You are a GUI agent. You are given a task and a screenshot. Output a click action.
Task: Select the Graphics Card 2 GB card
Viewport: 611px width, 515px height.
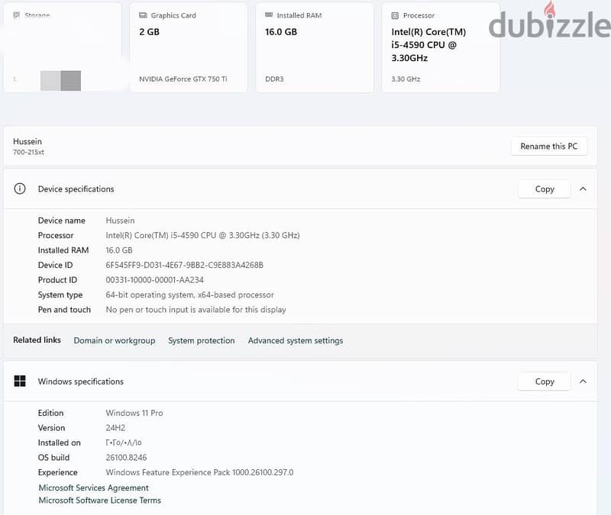click(188, 48)
